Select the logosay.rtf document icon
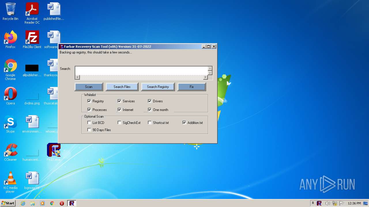Viewport: 369px width, 207px height. point(32,181)
